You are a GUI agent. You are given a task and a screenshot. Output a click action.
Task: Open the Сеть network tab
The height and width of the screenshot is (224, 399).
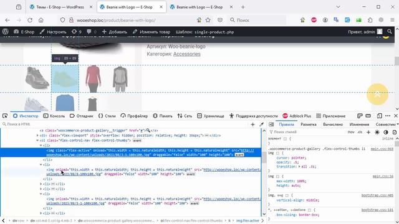point(185,116)
